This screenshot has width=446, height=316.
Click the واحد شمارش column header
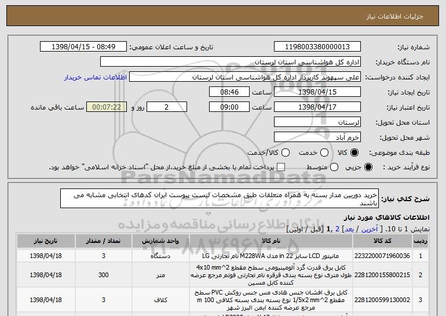pos(160,241)
